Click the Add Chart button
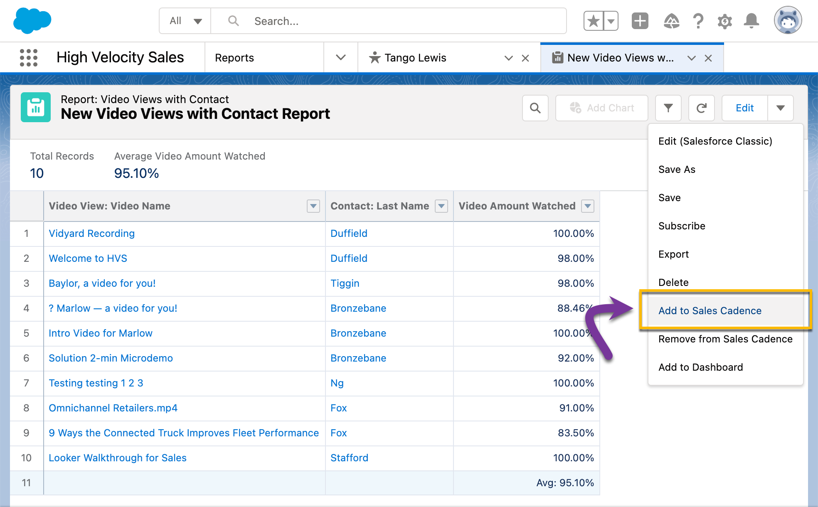The image size is (818, 507). pos(602,108)
